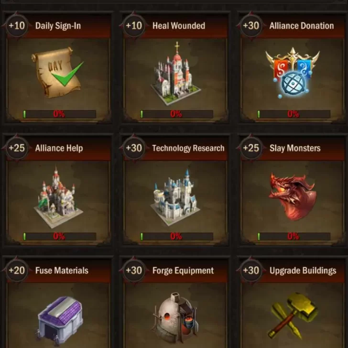Open the Daily Sign-In scroll icon
Image resolution: width=348 pixels, height=348 pixels.
pos(58,72)
